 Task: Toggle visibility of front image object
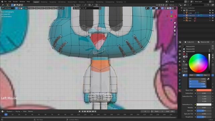pyautogui.click(x=213, y=18)
